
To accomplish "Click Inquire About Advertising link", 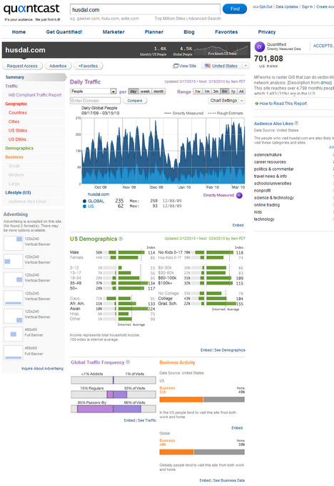I will pyautogui.click(x=42, y=369).
